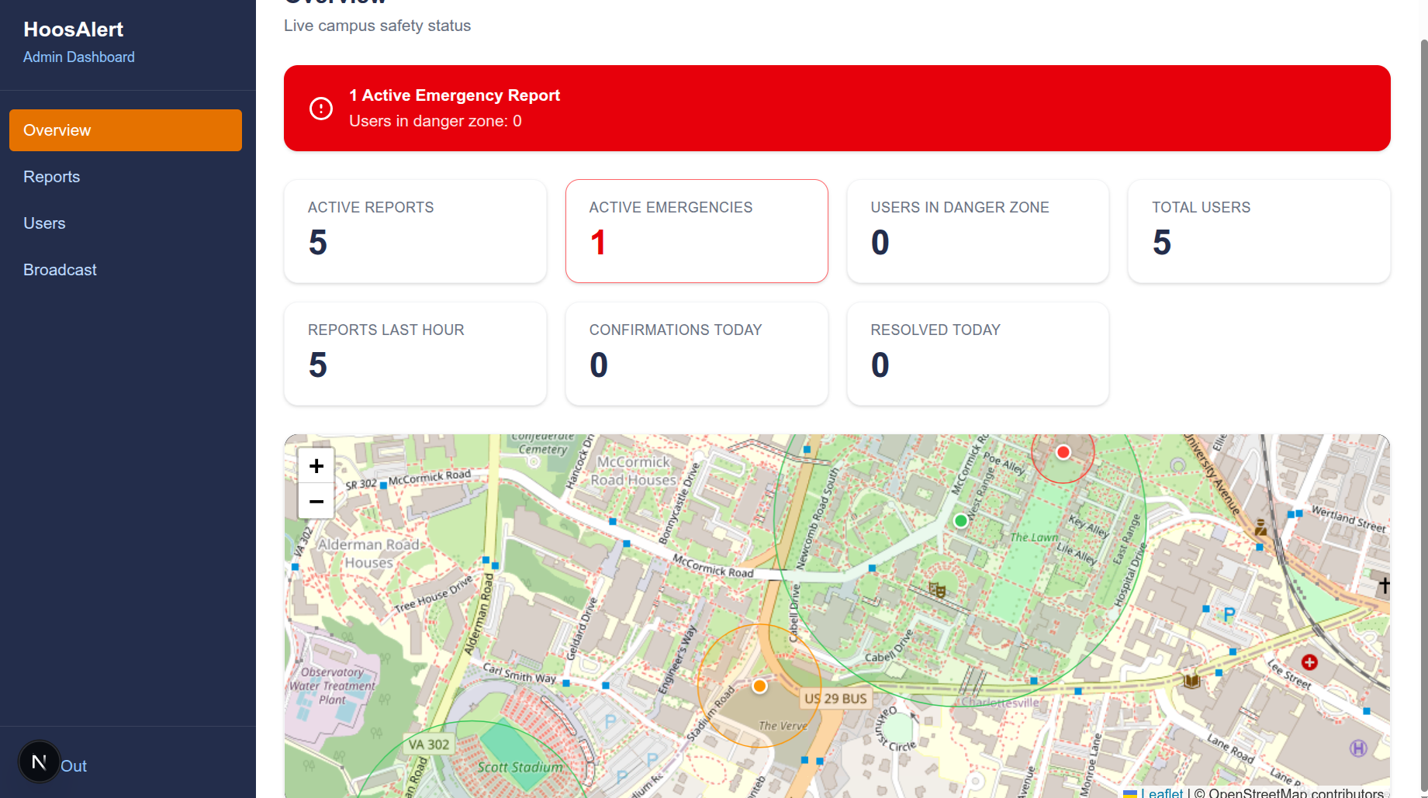Screen dimensions: 1428x798
Task: Zoom out on the campus map
Action: click(316, 501)
